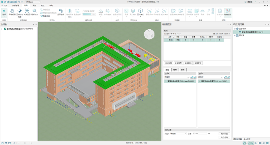Open the settings gear in quick access toolbar

[16, 2]
